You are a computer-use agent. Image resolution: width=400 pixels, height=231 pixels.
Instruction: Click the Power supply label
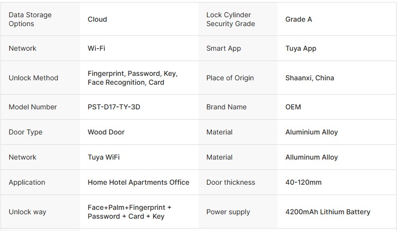(228, 212)
